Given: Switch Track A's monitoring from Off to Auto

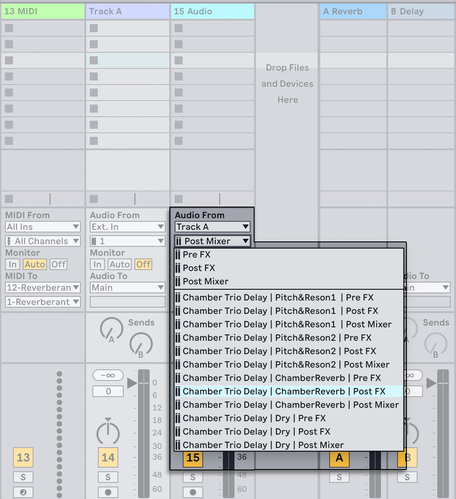Looking at the screenshot, I should pos(119,264).
